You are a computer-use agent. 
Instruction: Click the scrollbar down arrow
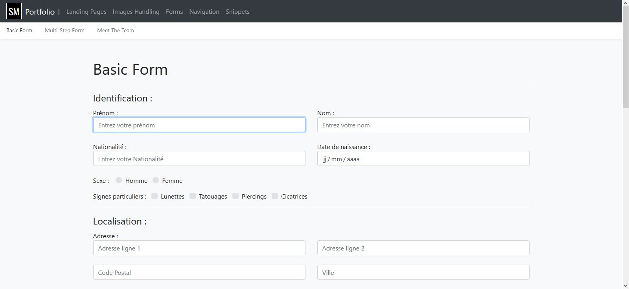point(625,285)
